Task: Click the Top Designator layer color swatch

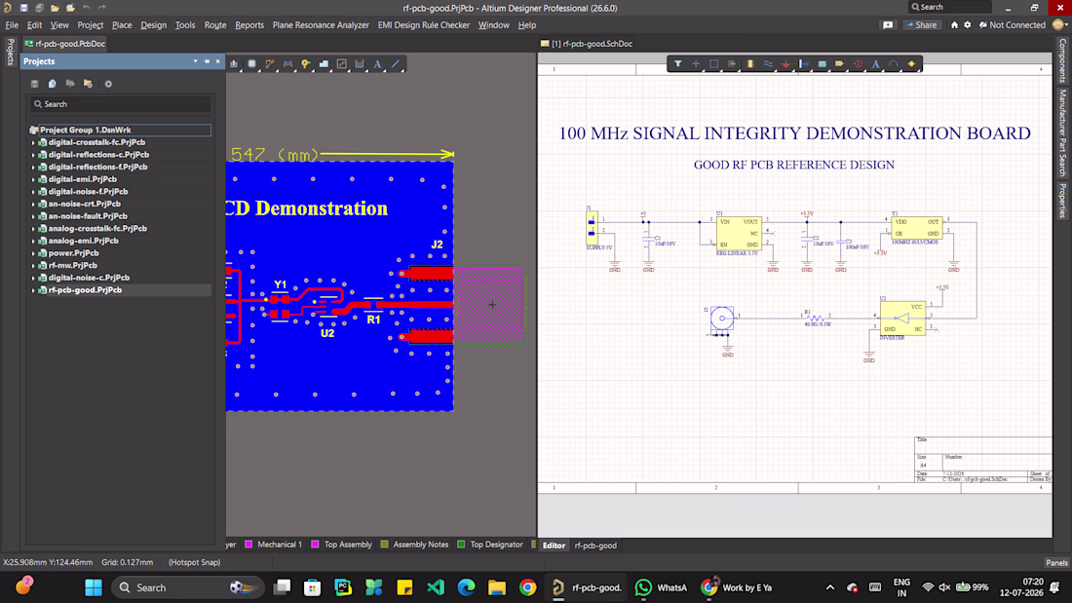Action: point(461,545)
